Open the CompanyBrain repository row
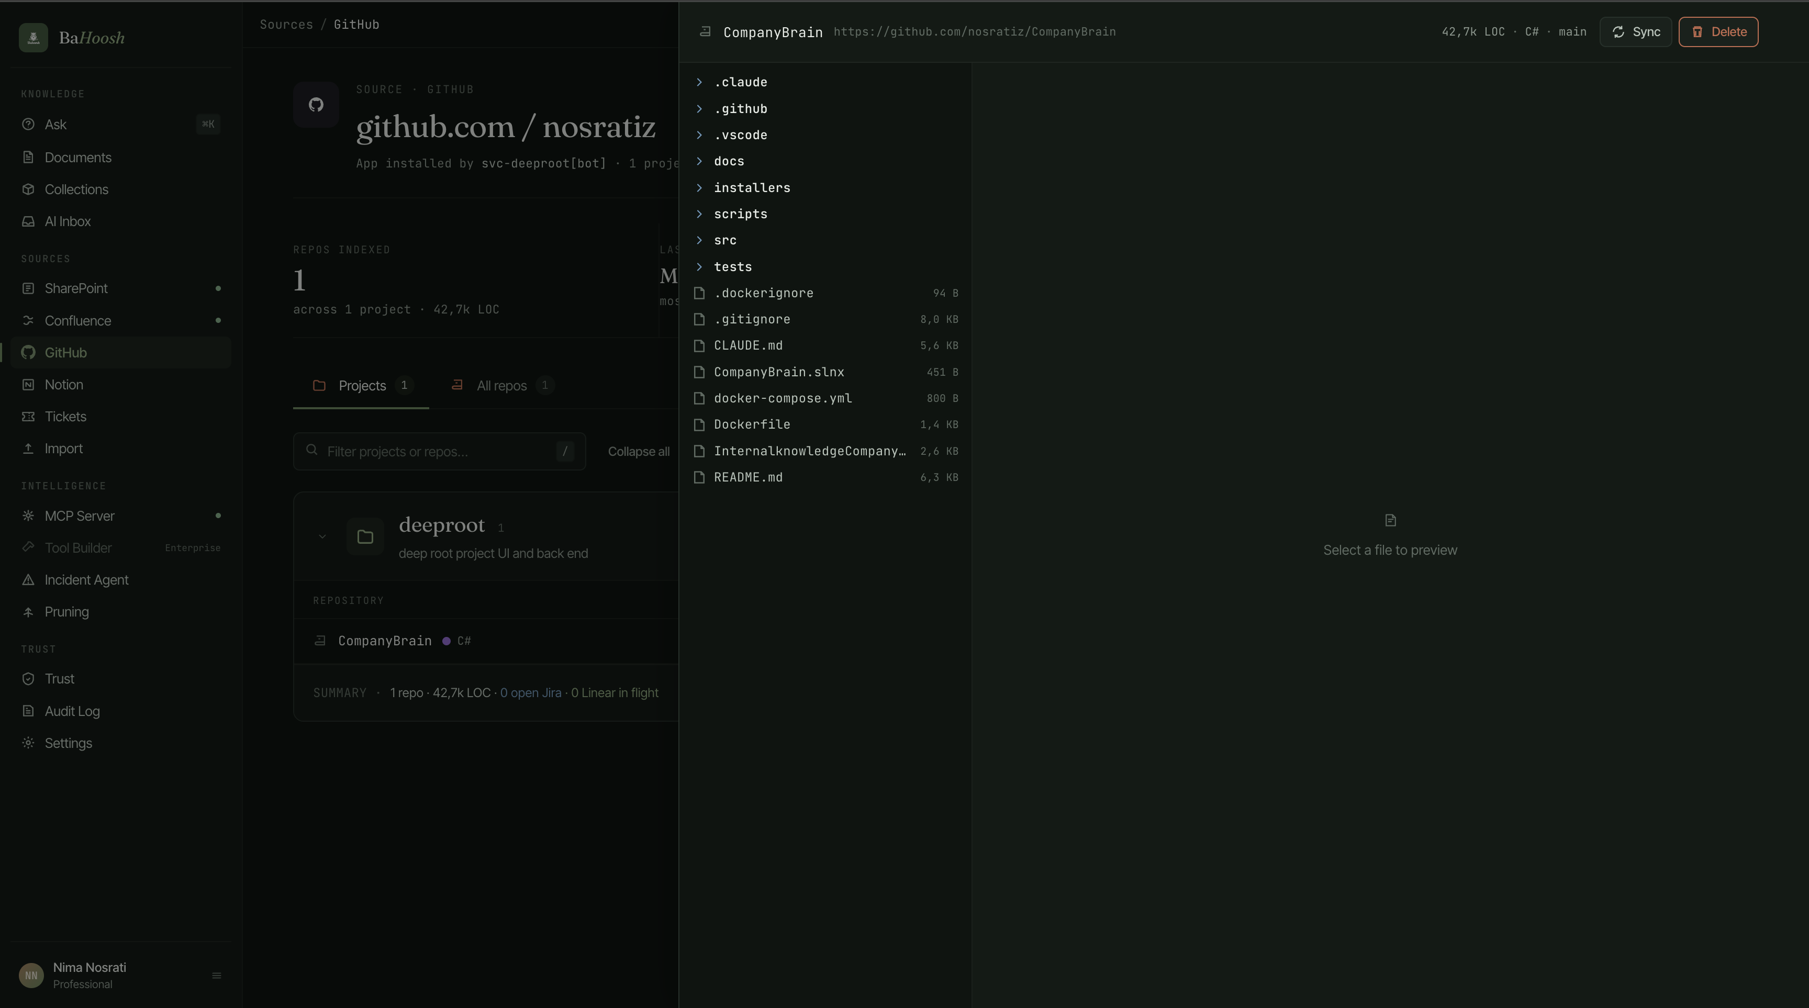Screen dimensions: 1809x1008 [487, 641]
